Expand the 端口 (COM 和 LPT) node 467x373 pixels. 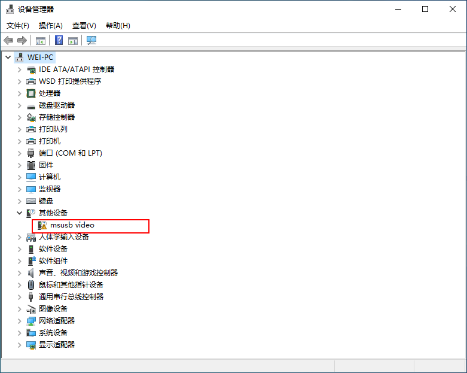[19, 153]
